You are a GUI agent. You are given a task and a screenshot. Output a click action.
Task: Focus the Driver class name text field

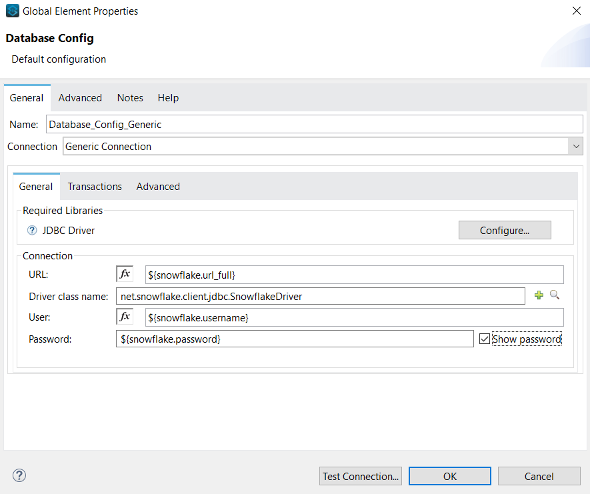pos(320,296)
